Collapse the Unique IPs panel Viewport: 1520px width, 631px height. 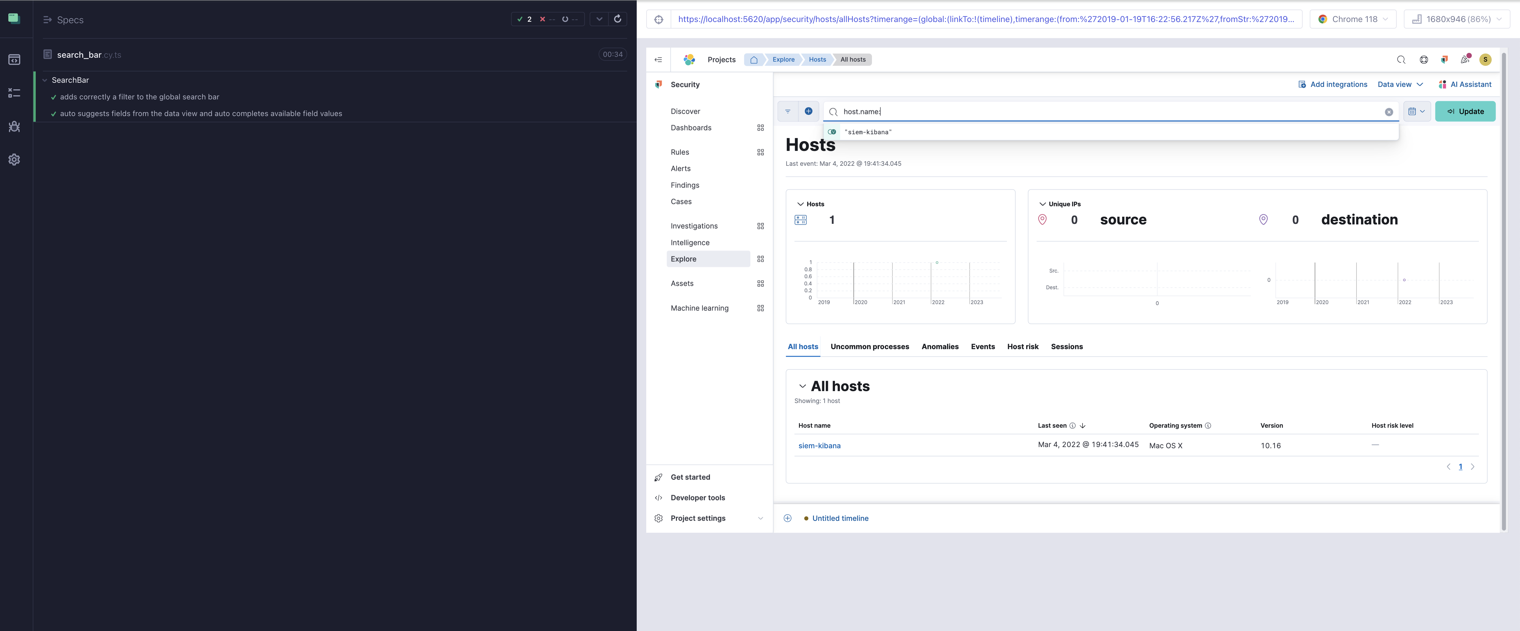coord(1042,204)
